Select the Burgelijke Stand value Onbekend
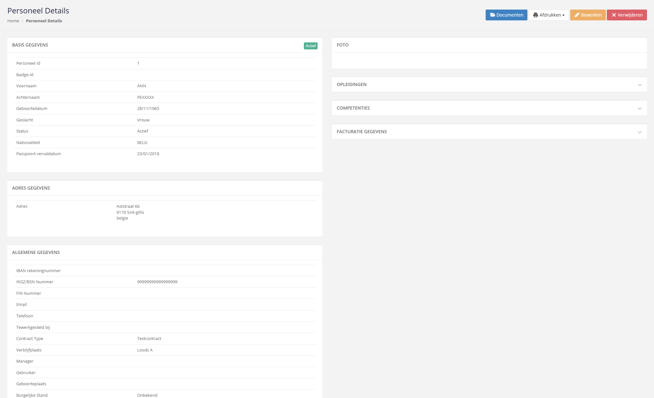Image resolution: width=654 pixels, height=398 pixels. pos(147,395)
